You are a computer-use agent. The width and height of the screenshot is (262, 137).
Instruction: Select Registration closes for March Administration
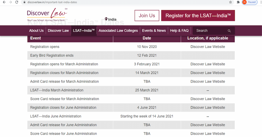[x=64, y=73]
